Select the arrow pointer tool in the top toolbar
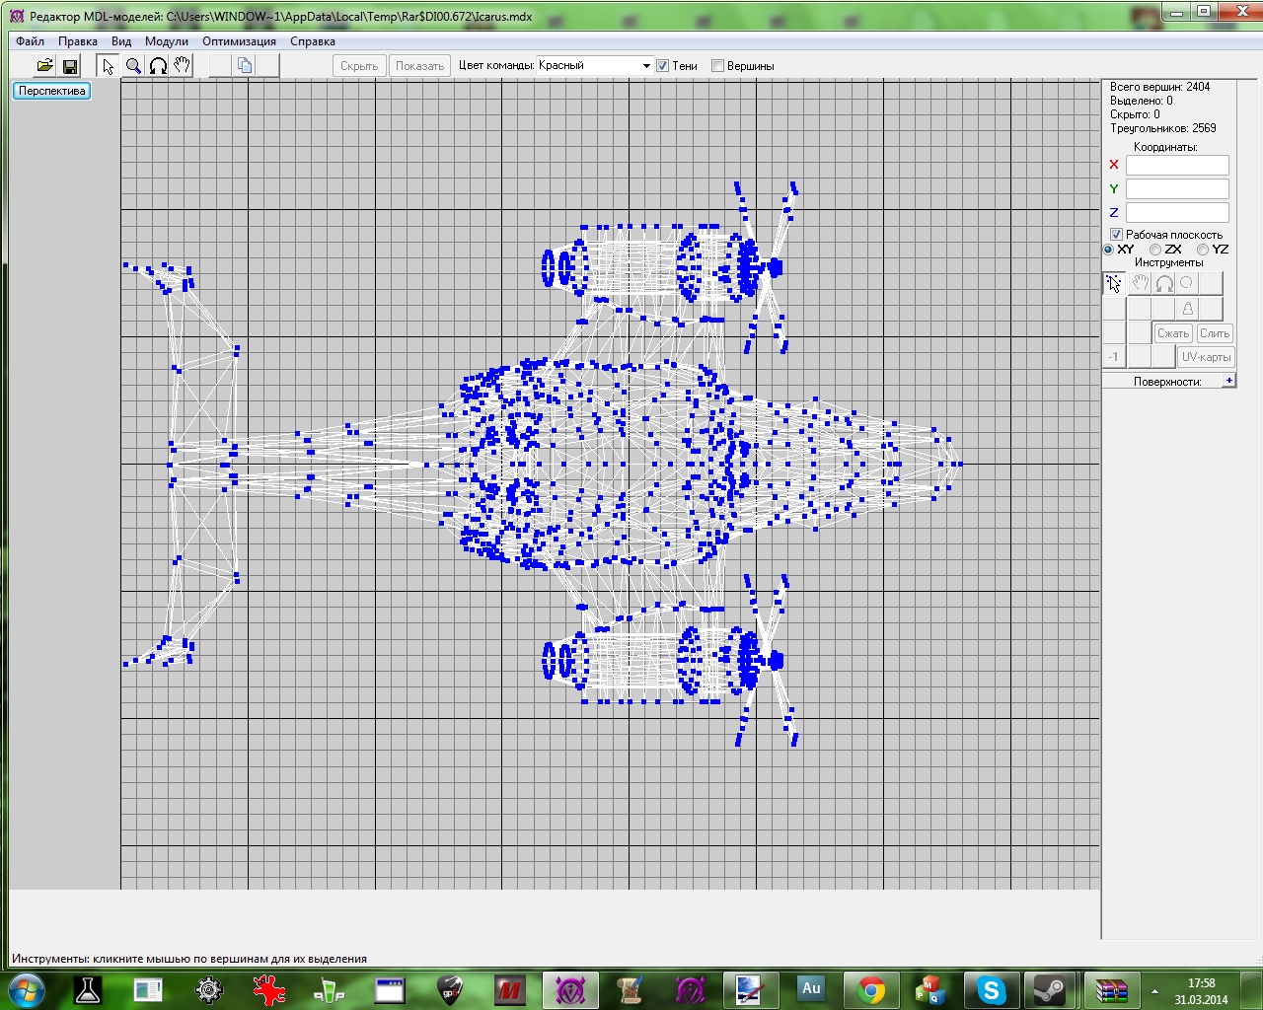Image resolution: width=1263 pixels, height=1010 pixels. (108, 66)
